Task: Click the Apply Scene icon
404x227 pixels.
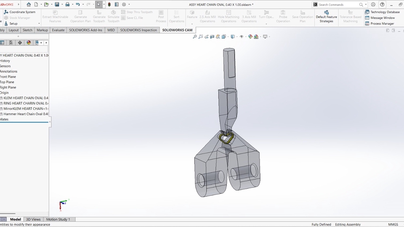Action: 256,37
